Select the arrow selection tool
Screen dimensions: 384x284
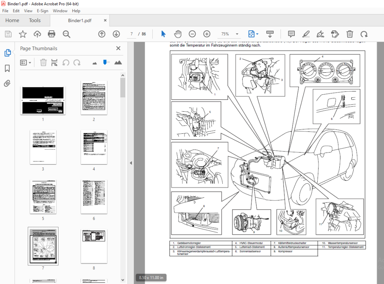(x=163, y=34)
